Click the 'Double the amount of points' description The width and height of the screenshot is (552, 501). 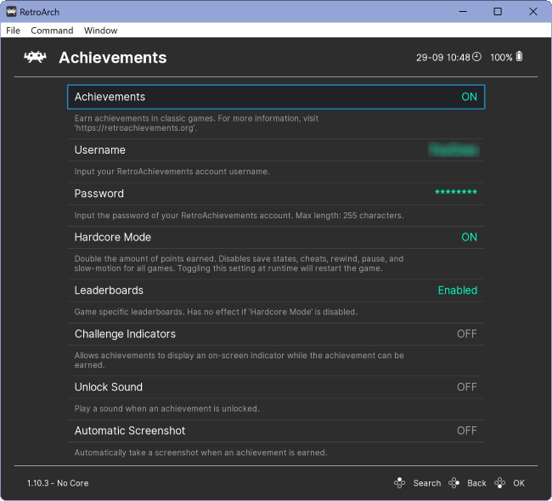point(239,263)
